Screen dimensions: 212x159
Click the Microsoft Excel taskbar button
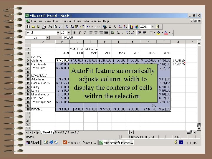[116, 143]
